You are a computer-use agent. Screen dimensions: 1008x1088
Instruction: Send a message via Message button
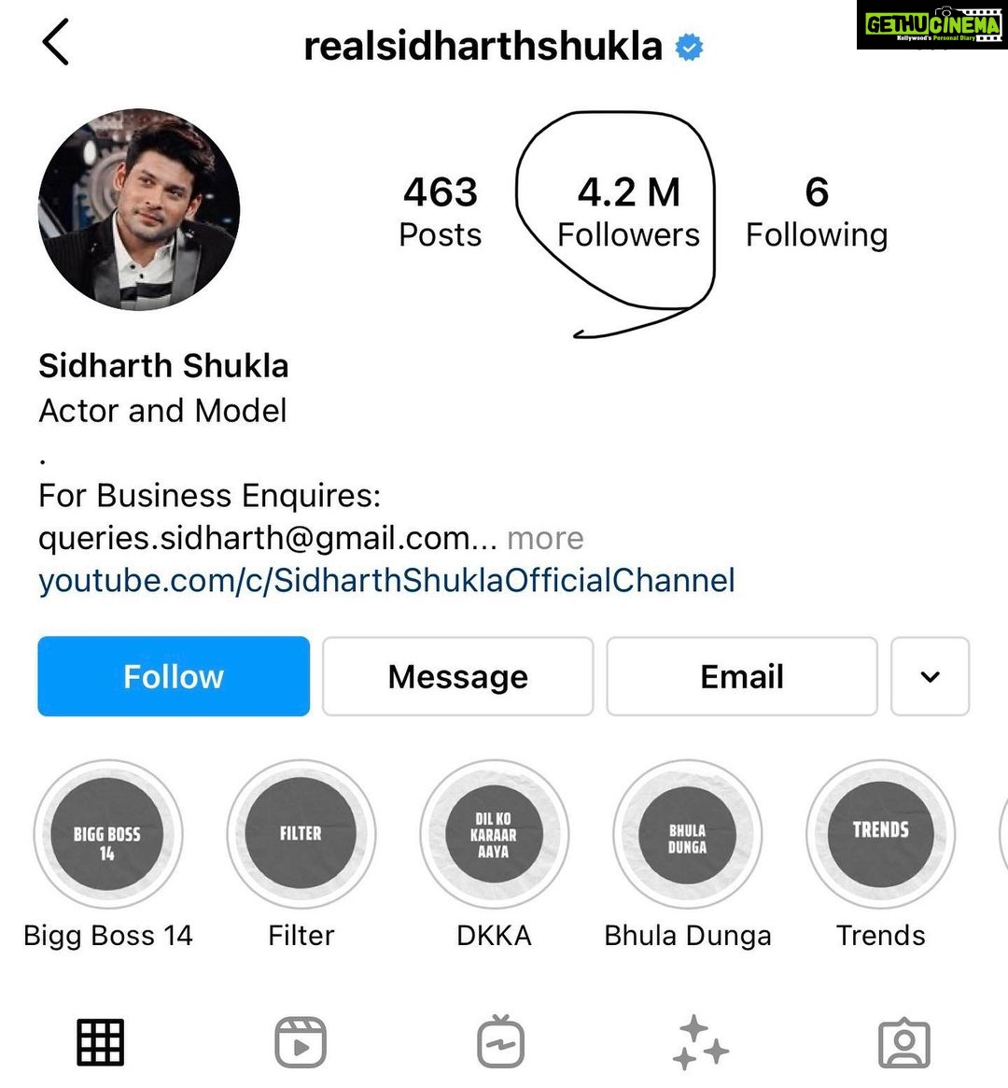point(457,676)
